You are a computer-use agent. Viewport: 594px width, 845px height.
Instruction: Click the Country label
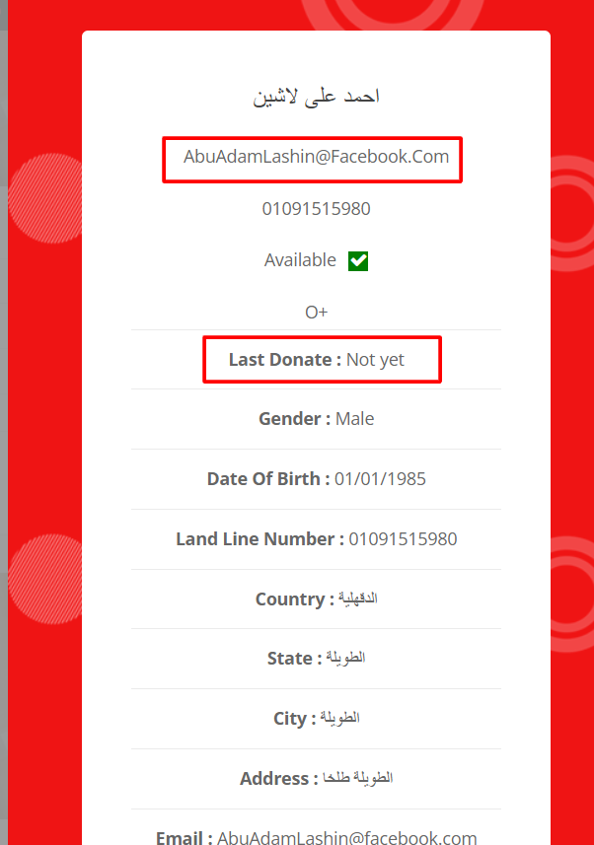295,599
